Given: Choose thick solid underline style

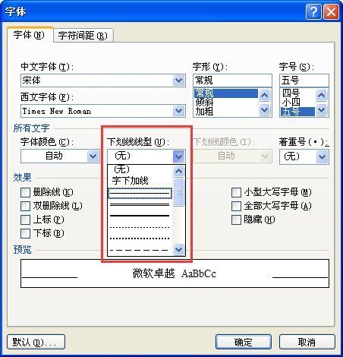Looking at the screenshot, I should 140,216.
